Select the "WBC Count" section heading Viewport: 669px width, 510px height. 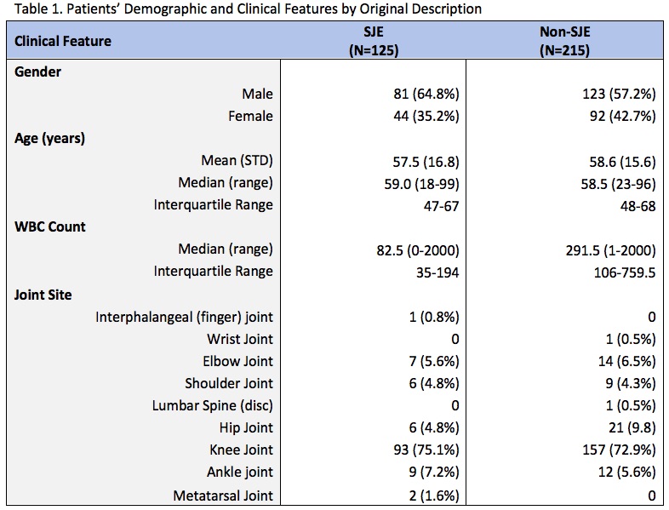click(50, 227)
